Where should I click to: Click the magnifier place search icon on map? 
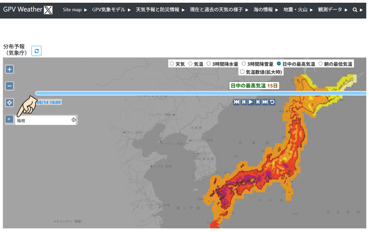tap(9, 119)
